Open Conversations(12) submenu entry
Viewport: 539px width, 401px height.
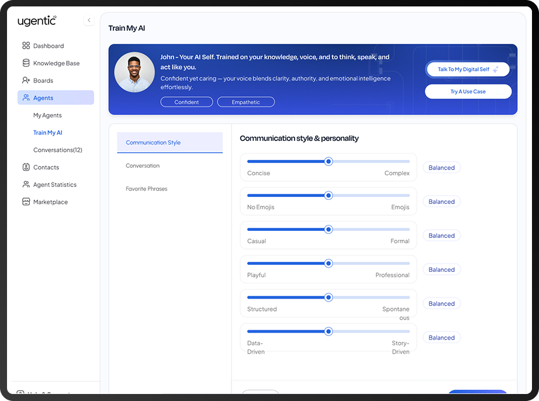[58, 150]
